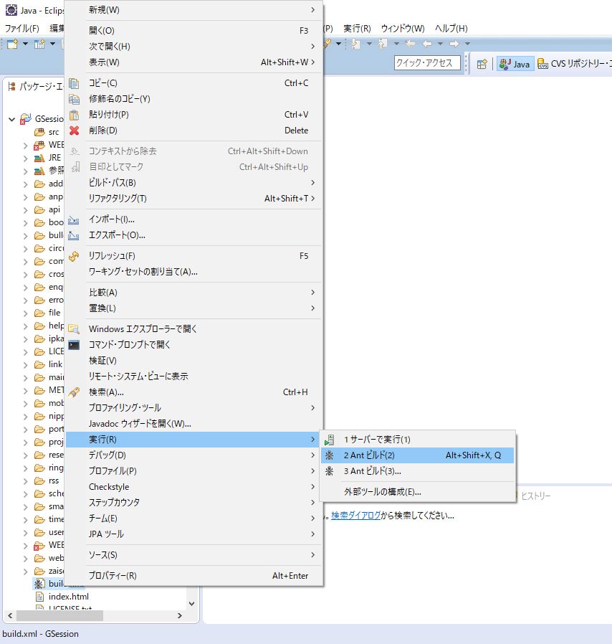Open the Checkstyle submenu
The height and width of the screenshot is (644, 612).
coord(194,487)
